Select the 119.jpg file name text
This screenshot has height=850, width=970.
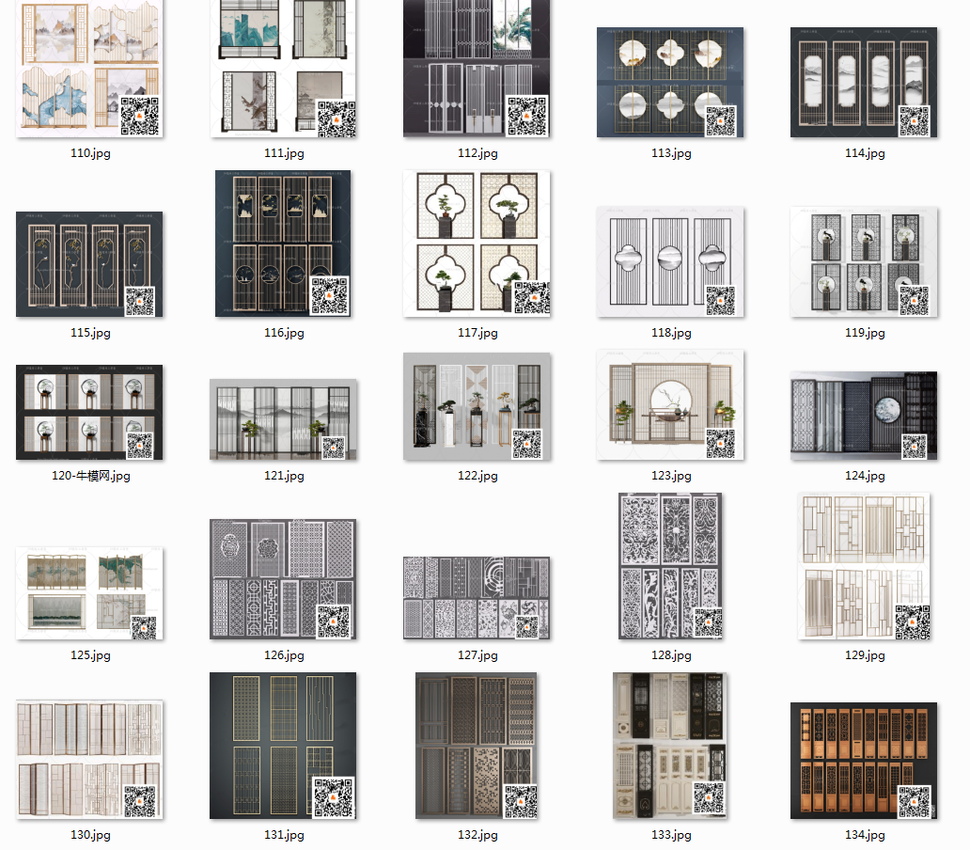coord(865,333)
